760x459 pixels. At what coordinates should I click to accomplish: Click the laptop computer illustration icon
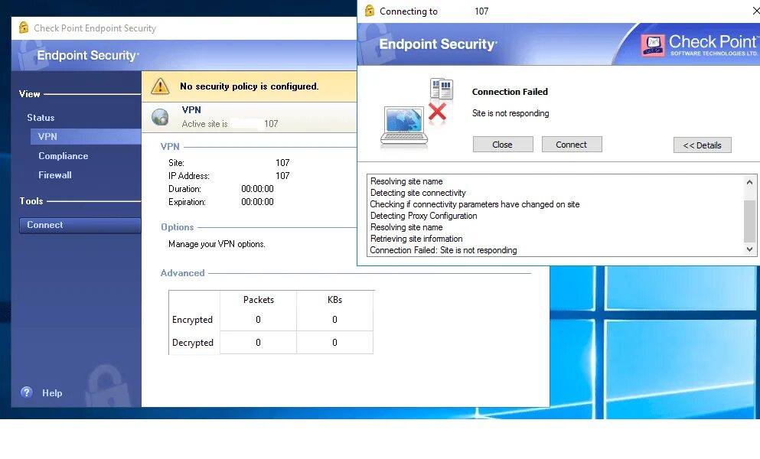(404, 126)
